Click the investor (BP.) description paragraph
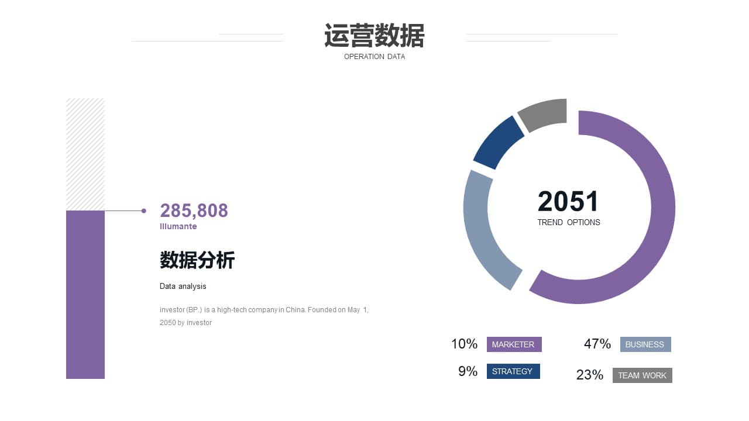Image resolution: width=749 pixels, height=421 pixels. [264, 316]
